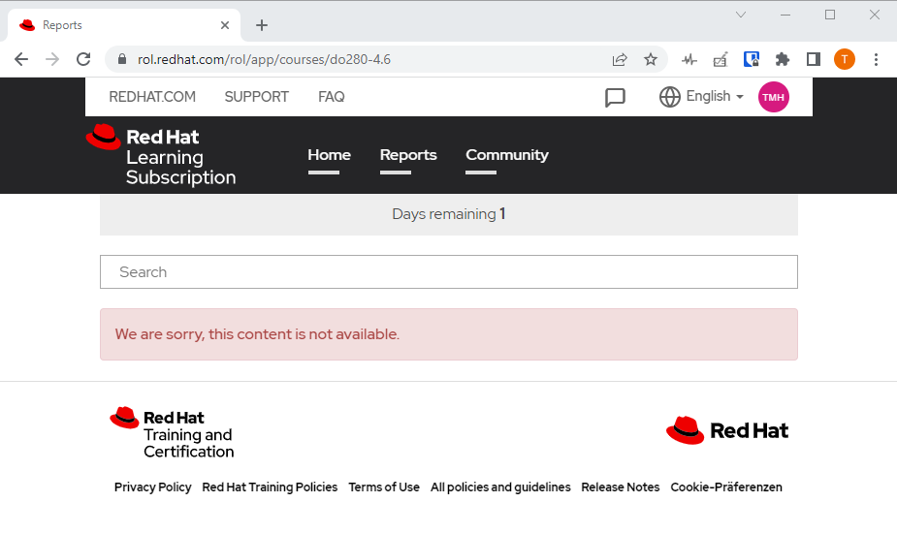
Task: Click the Privacy Policy footer link
Action: [x=152, y=487]
